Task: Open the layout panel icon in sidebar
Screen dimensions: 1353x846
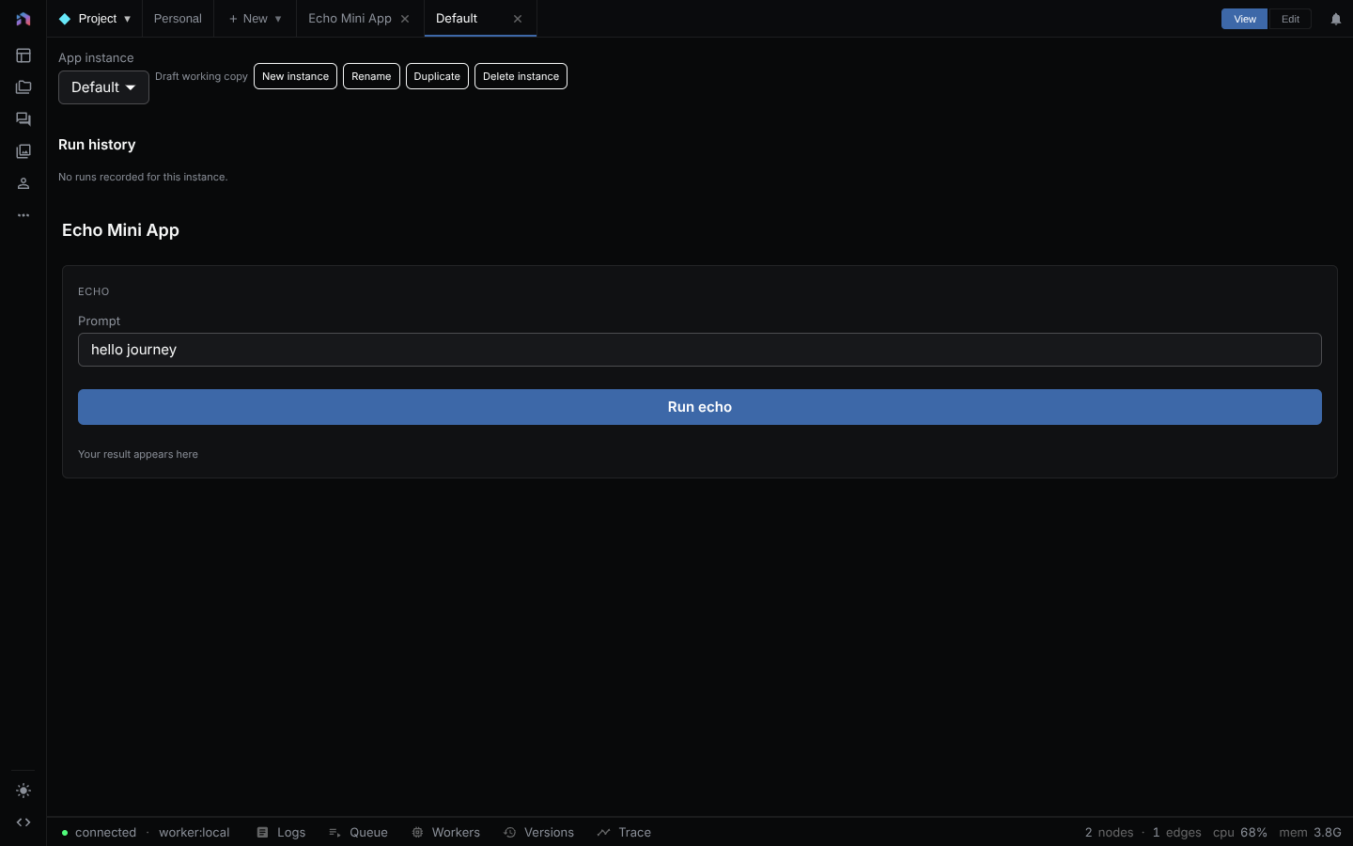Action: (x=23, y=55)
